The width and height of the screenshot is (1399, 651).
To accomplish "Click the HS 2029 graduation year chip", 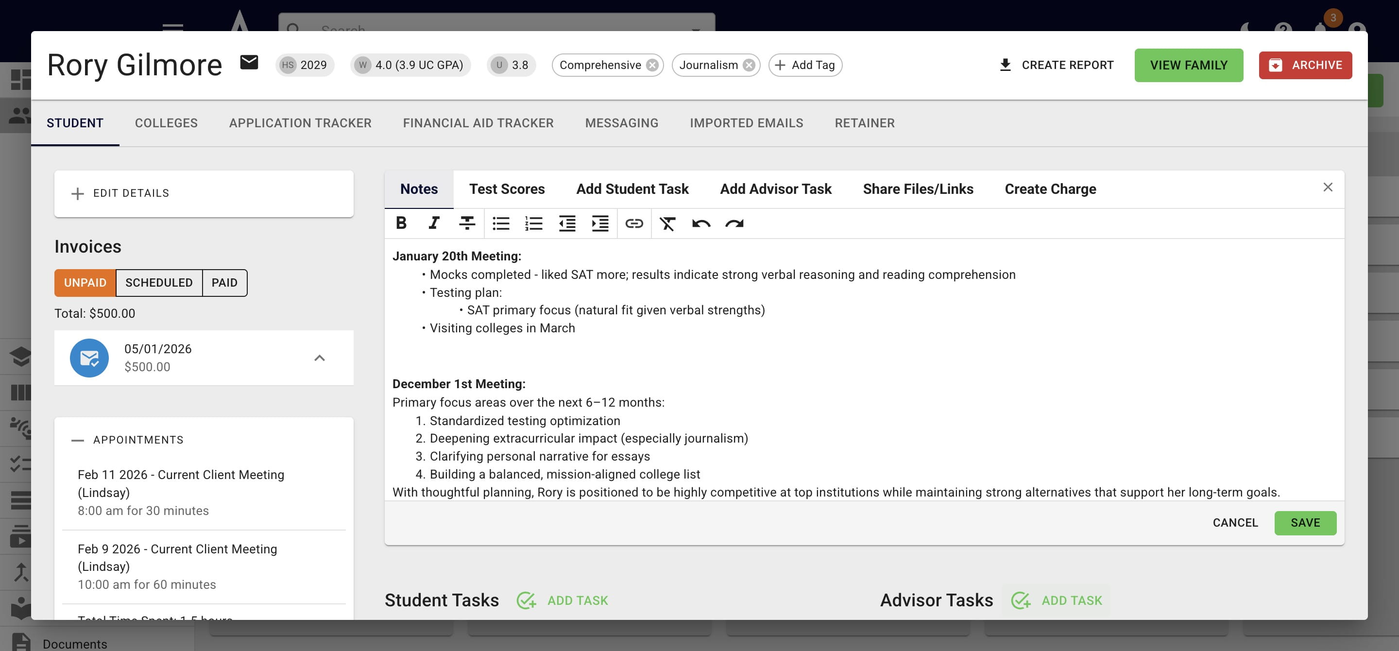I will (x=305, y=65).
